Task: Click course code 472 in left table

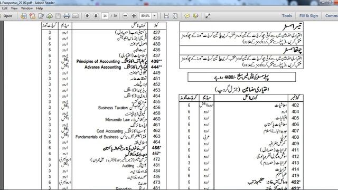Action: pyautogui.click(x=156, y=159)
